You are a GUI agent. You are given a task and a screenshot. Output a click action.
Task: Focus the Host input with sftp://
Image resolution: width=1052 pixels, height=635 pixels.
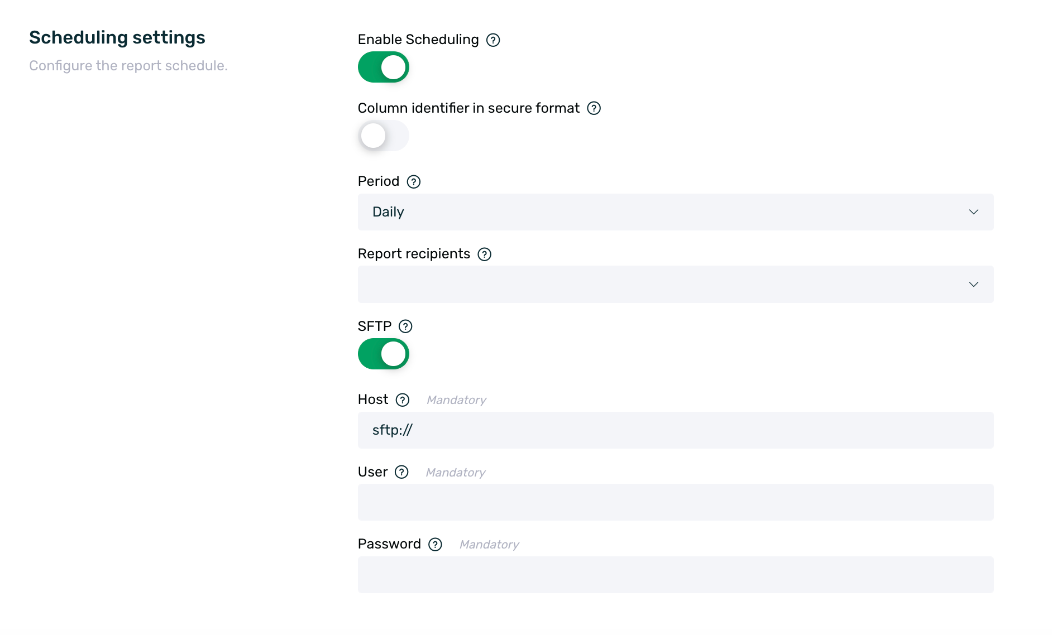675,430
